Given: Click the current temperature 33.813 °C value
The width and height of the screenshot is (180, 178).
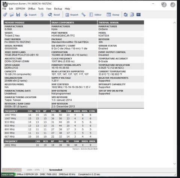Looking at the screenshot, I should point(110,74).
